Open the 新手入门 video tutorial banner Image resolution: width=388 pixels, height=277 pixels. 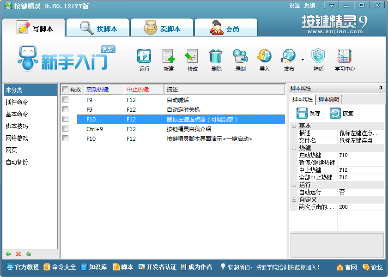click(x=67, y=58)
